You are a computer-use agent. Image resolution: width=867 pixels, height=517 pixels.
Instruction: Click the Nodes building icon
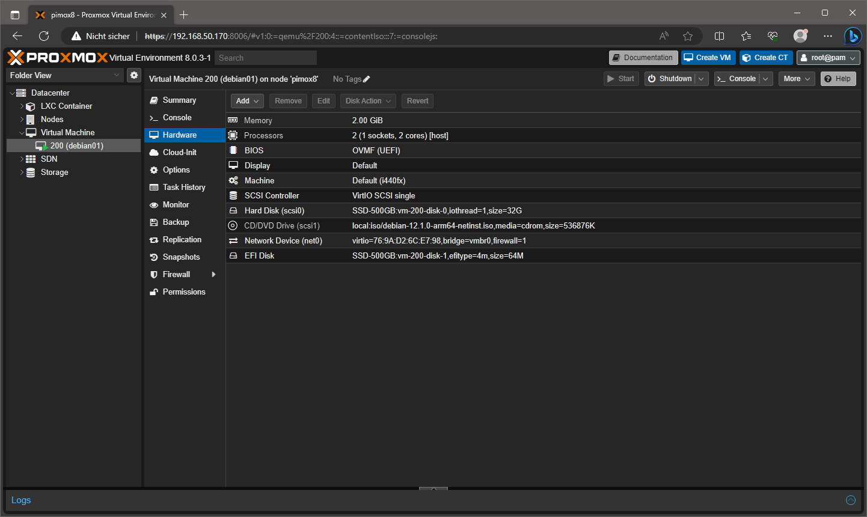click(31, 120)
